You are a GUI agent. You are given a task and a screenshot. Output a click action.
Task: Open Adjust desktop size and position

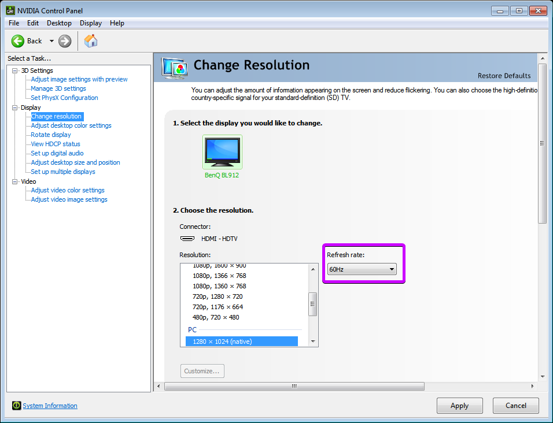point(75,162)
